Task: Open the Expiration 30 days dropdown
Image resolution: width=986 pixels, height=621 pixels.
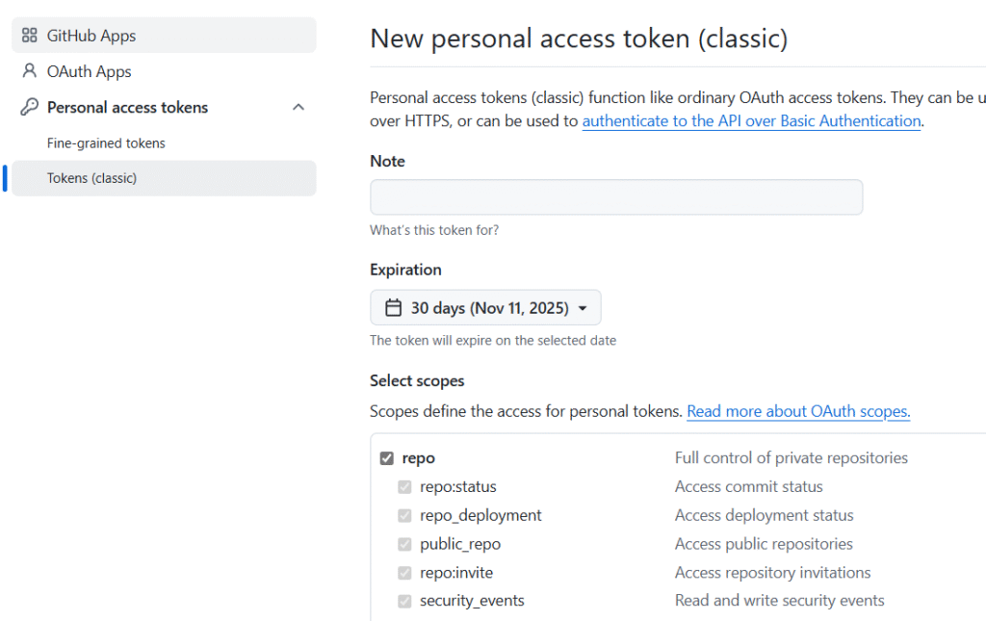Action: (485, 308)
